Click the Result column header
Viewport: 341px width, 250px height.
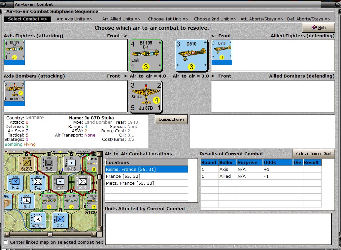pos(312,163)
